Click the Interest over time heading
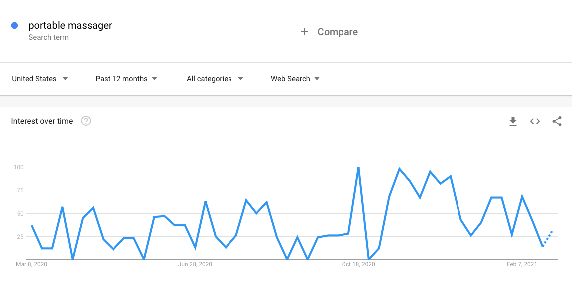 [42, 121]
